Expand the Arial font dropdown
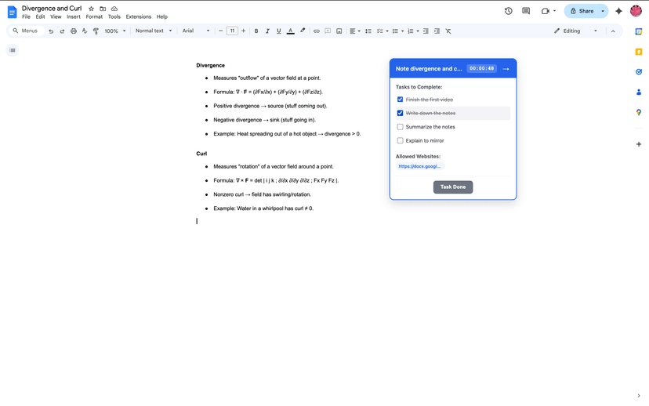Image resolution: width=649 pixels, height=406 pixels. (x=196, y=31)
